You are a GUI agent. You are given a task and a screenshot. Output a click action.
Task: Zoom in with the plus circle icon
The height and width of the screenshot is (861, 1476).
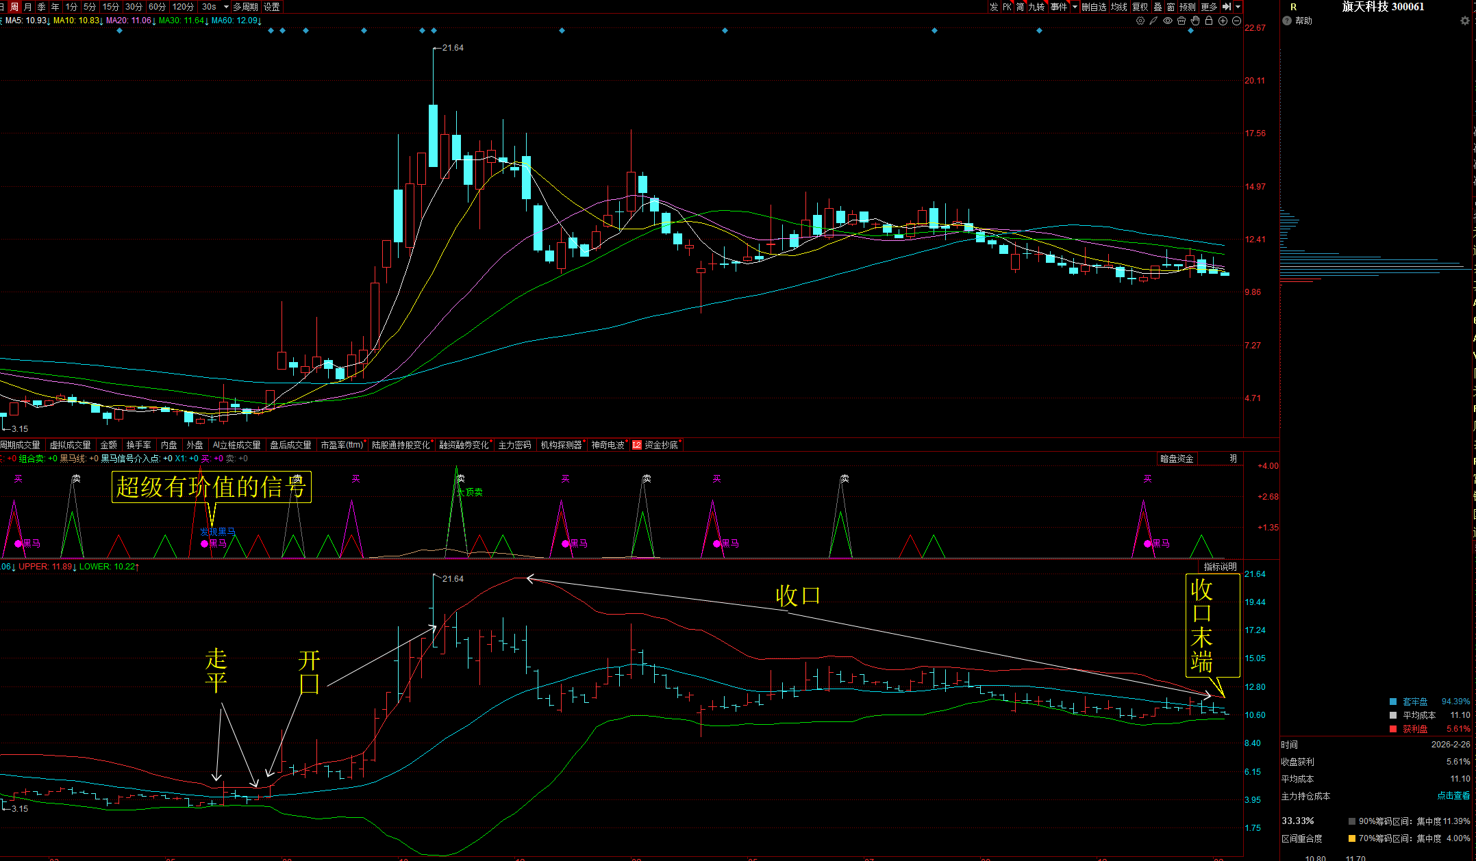(x=1223, y=21)
